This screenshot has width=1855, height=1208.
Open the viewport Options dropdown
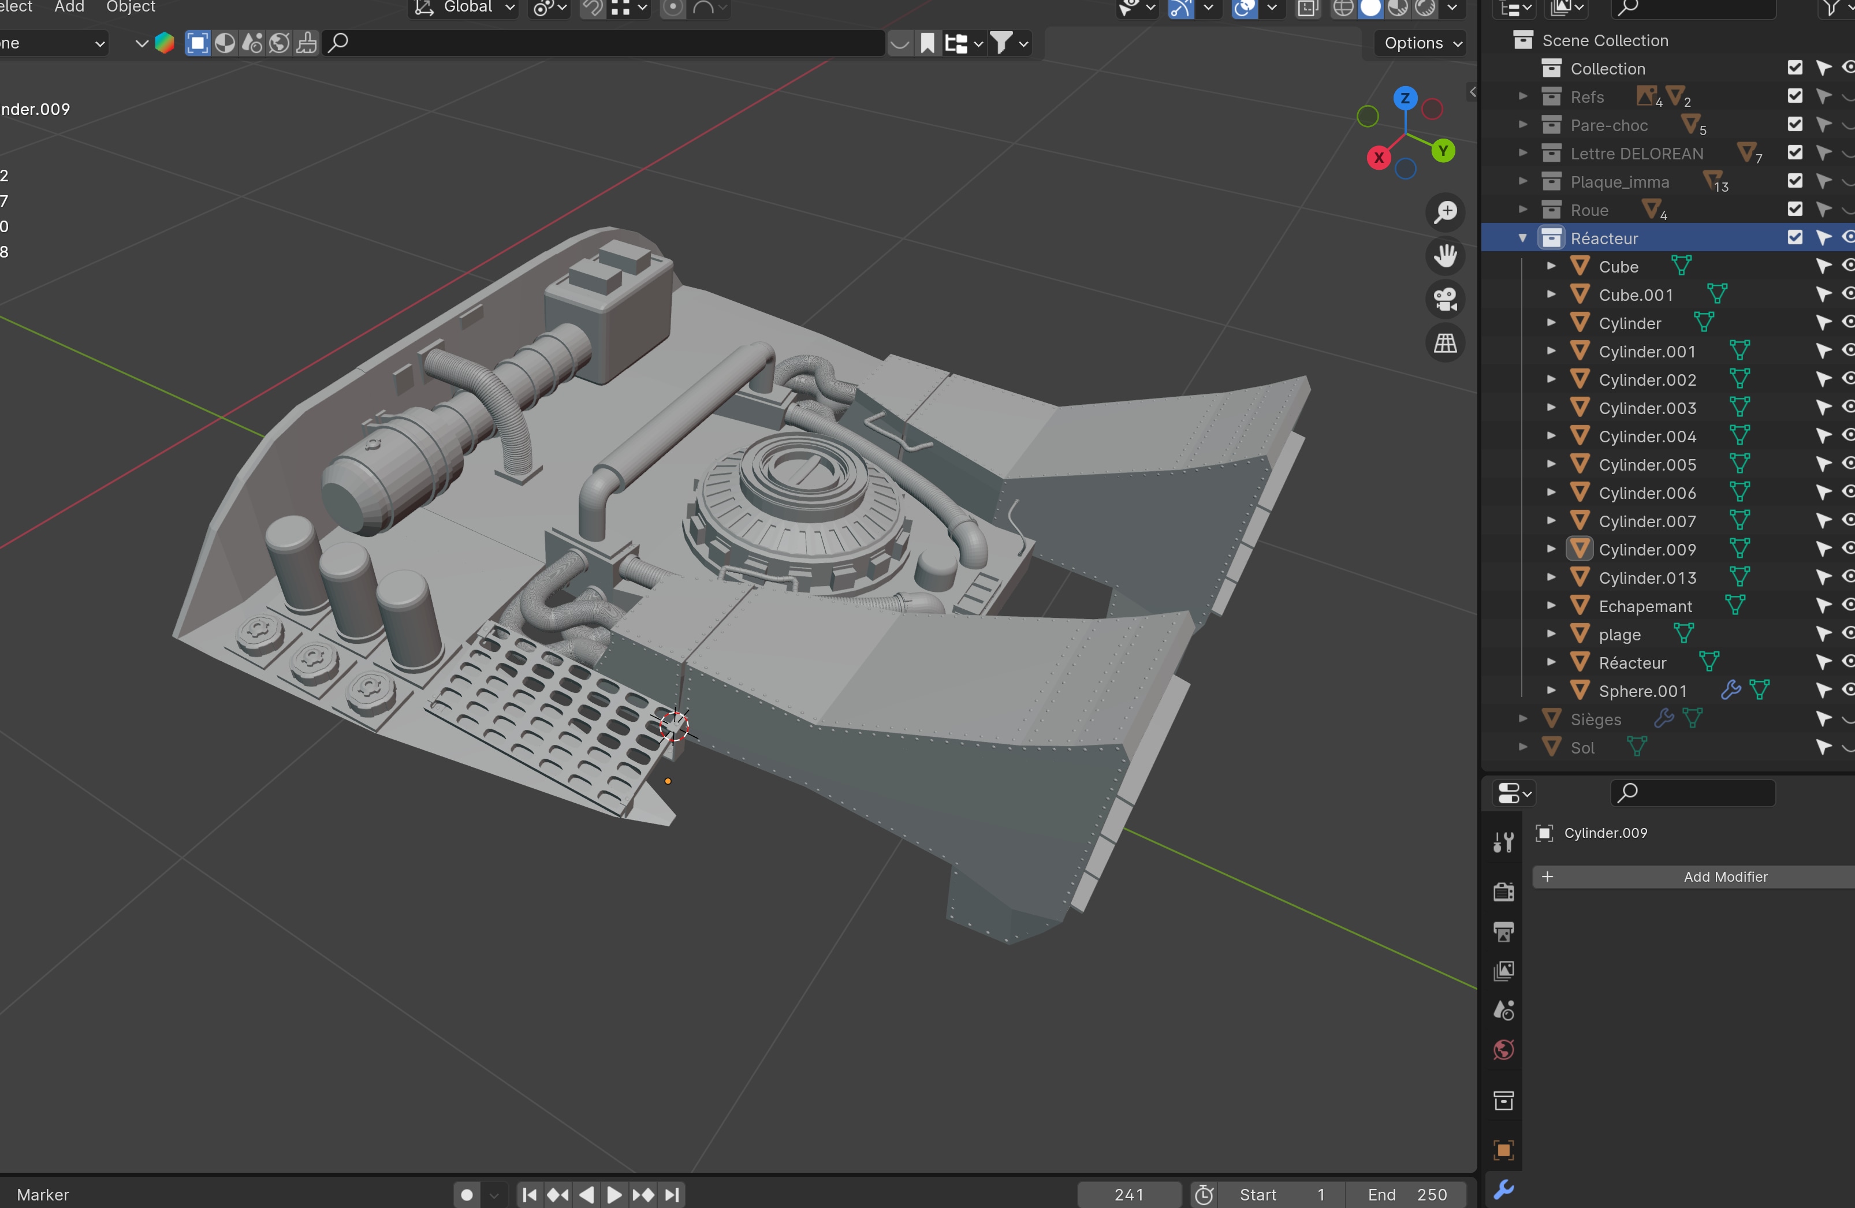[x=1422, y=43]
